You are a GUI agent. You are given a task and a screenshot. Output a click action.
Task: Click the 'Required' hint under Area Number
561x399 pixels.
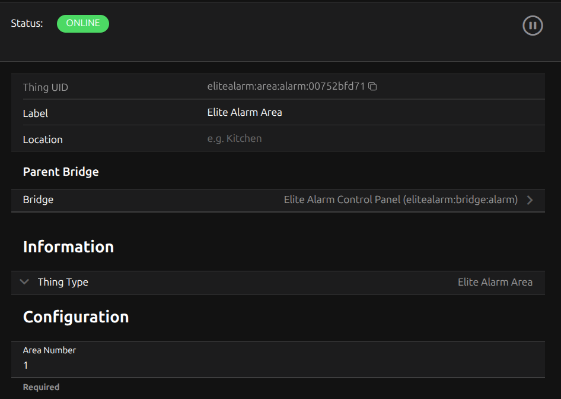tap(41, 387)
